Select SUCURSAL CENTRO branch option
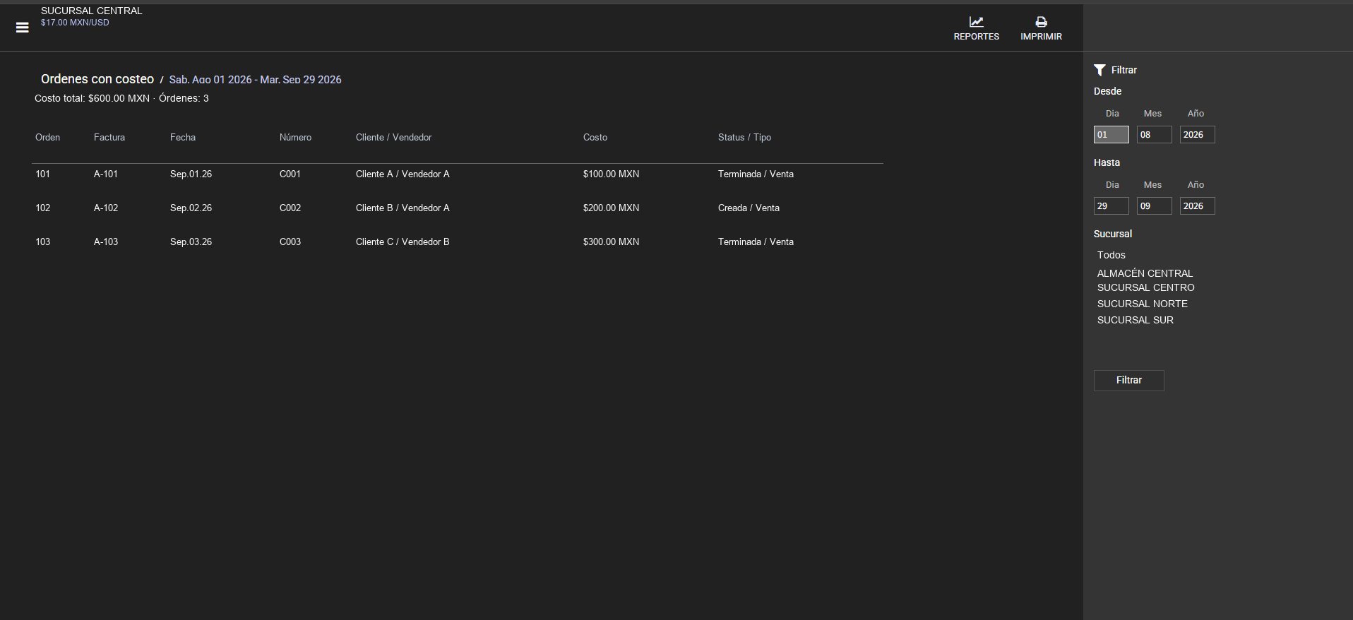Screen dimensions: 1353x620 pos(1145,287)
